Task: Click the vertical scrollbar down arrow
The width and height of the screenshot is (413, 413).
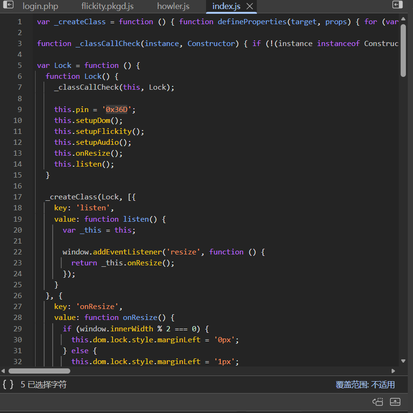Action: coord(404,361)
